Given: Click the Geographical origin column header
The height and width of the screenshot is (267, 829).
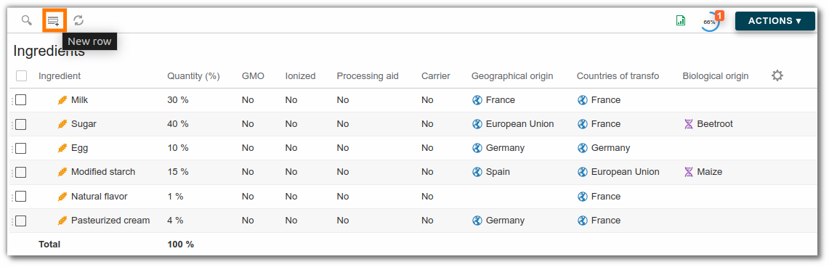Looking at the screenshot, I should 512,76.
